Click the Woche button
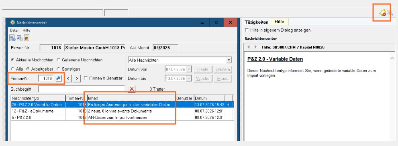The image size is (398, 146). point(203,79)
